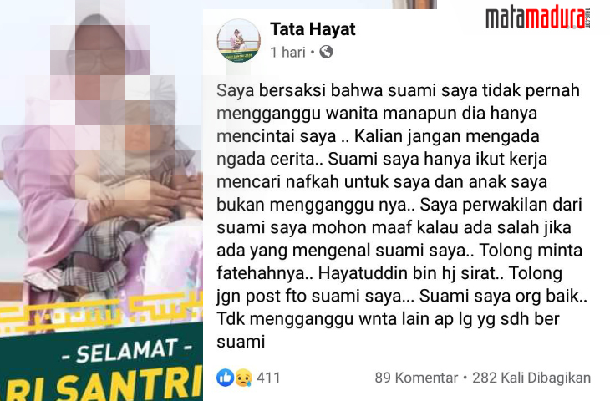Open the 411 reactions count
The image size is (610, 401).
tap(268, 378)
